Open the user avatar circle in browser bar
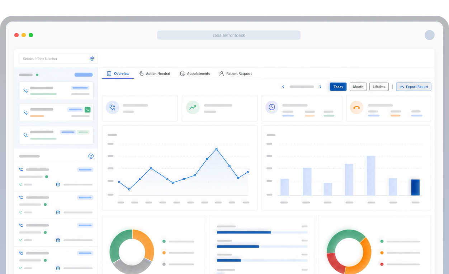The height and width of the screenshot is (274, 449). 430,35
